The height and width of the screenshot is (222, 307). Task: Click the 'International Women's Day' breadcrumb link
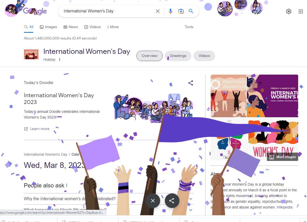coord(45,154)
